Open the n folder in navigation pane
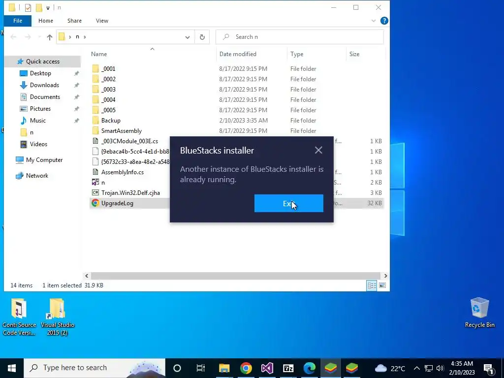The height and width of the screenshot is (378, 504). pyautogui.click(x=31, y=132)
